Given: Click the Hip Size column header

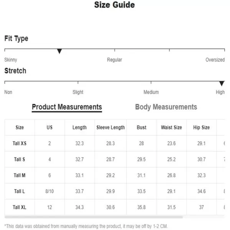Looking at the screenshot, I should (x=201, y=127).
